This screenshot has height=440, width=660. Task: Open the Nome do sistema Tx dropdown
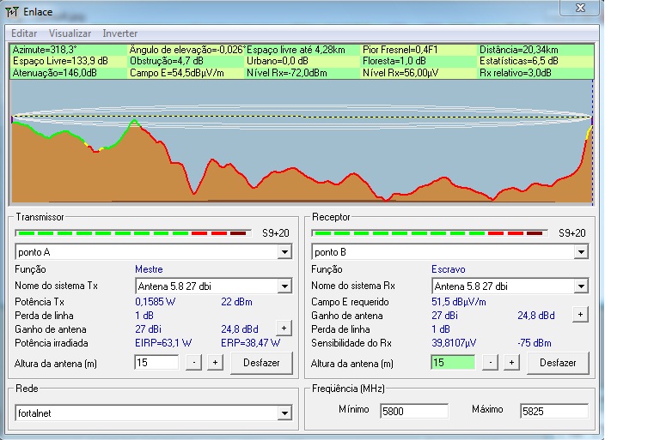[284, 286]
